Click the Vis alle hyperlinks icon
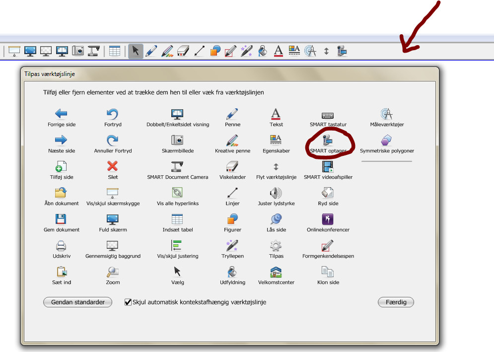Screen dimensions: 494x352 pos(177,192)
